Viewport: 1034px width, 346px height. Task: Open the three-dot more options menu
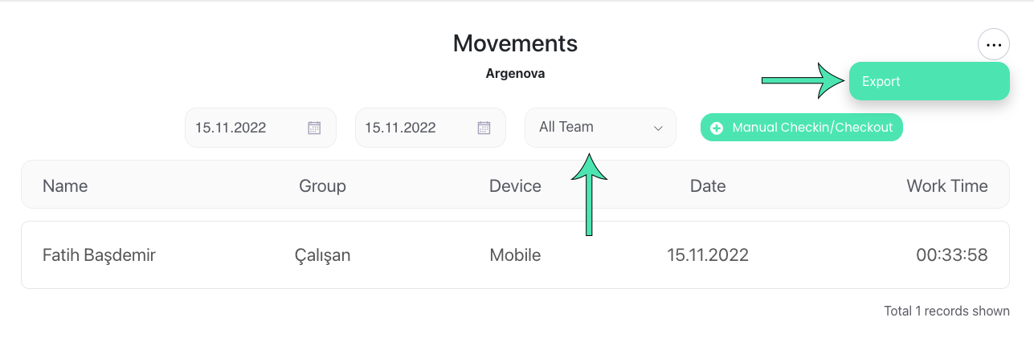click(x=994, y=44)
